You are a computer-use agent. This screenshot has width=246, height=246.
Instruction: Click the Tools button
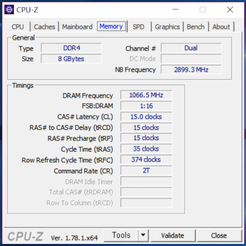coord(121,235)
